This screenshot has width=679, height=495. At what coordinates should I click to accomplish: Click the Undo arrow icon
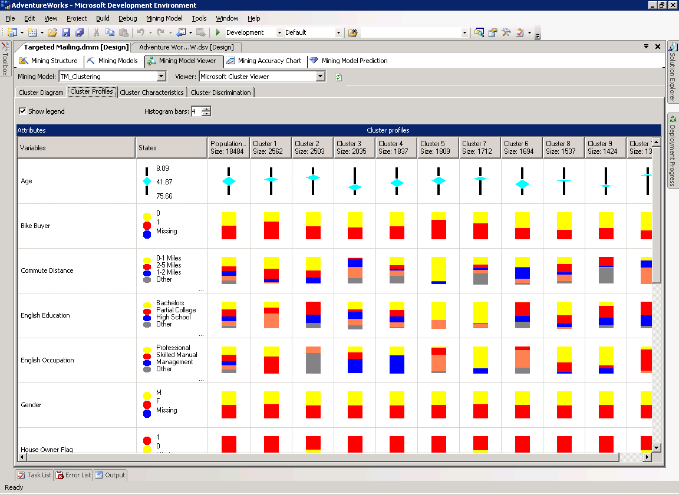141,32
